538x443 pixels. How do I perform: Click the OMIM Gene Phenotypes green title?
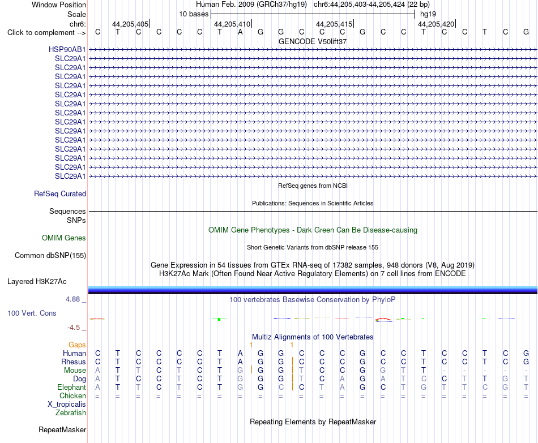pos(313,230)
